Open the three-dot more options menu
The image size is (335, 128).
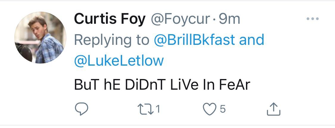313,19
